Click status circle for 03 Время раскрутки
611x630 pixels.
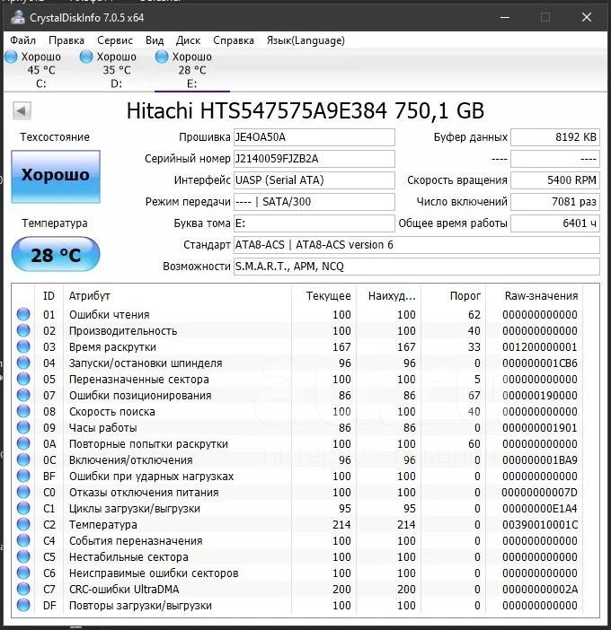(x=23, y=346)
